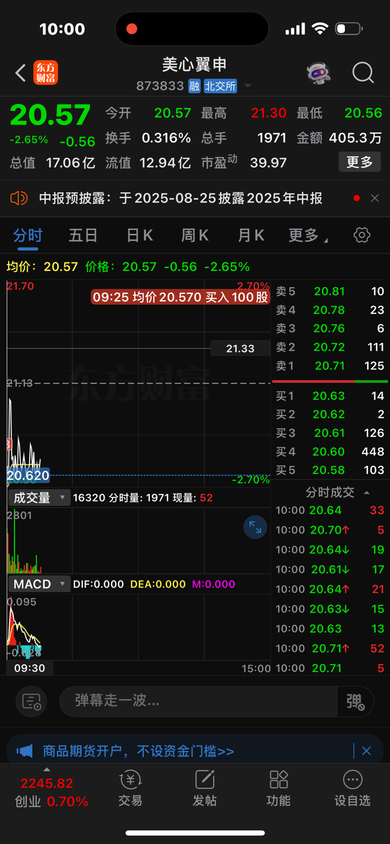This screenshot has width=390, height=844.
Task: Tap the search magnifier icon
Action: coord(363,73)
